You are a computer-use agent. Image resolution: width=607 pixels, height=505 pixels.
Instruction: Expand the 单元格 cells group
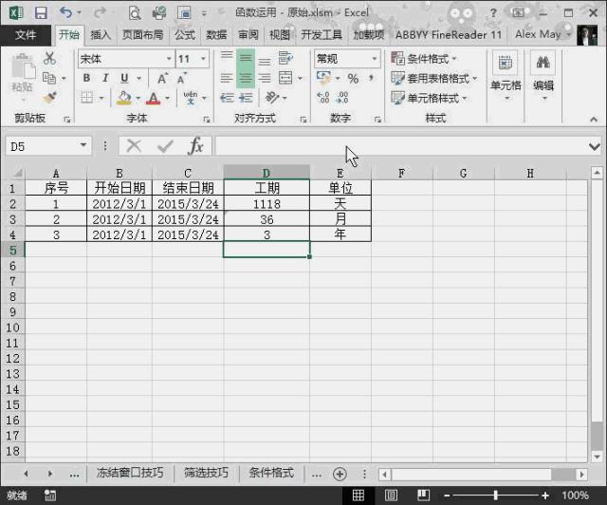[506, 77]
